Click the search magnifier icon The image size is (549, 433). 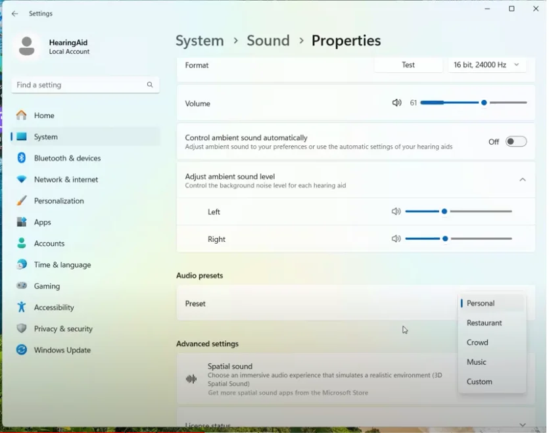150,85
